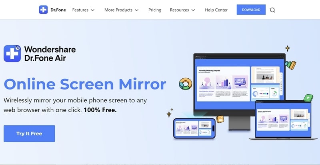Click the Dr.Fone brand name text
Viewport: 320px width, 165px height.
tap(58, 10)
